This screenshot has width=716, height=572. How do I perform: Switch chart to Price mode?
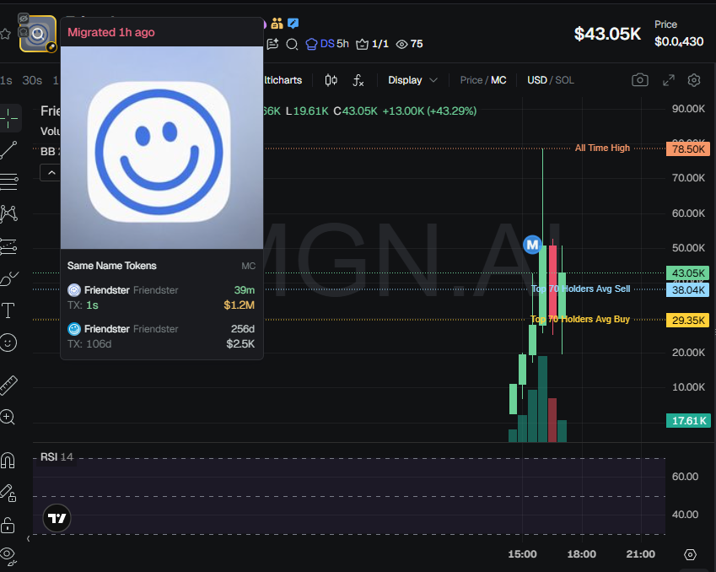tap(471, 80)
